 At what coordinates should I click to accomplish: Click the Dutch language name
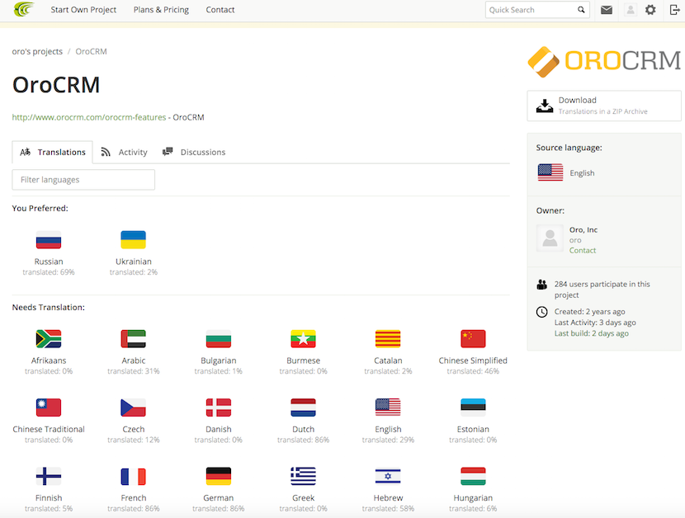pyautogui.click(x=303, y=429)
